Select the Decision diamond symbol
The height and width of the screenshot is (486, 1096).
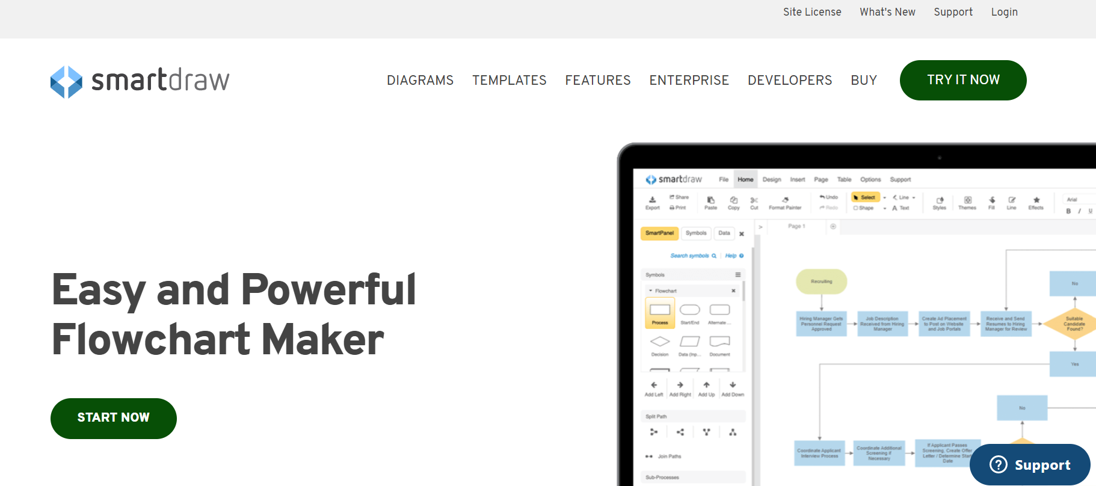660,345
